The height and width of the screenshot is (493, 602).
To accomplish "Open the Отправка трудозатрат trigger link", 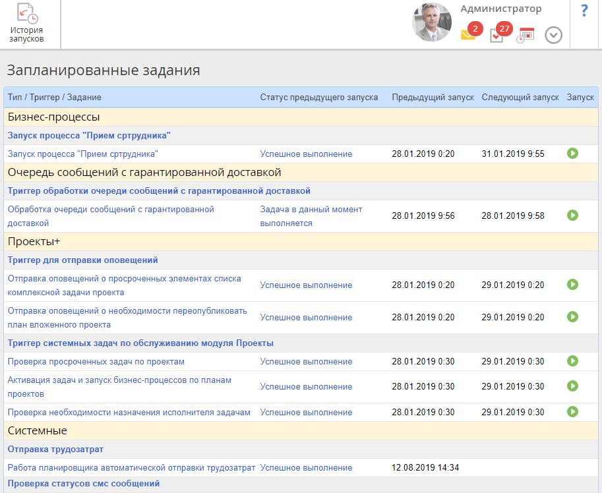I will click(x=55, y=449).
